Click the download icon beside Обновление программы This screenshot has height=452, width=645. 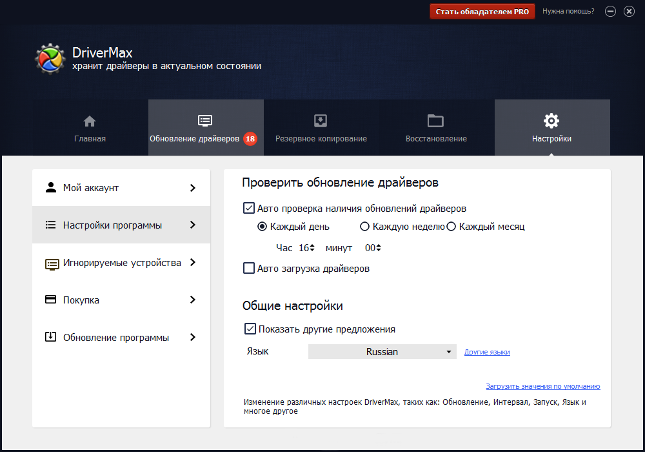[50, 336]
